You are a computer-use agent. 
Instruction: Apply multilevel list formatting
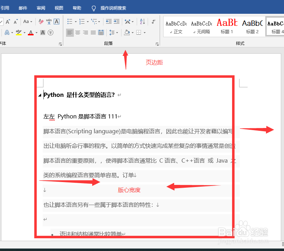point(94,22)
